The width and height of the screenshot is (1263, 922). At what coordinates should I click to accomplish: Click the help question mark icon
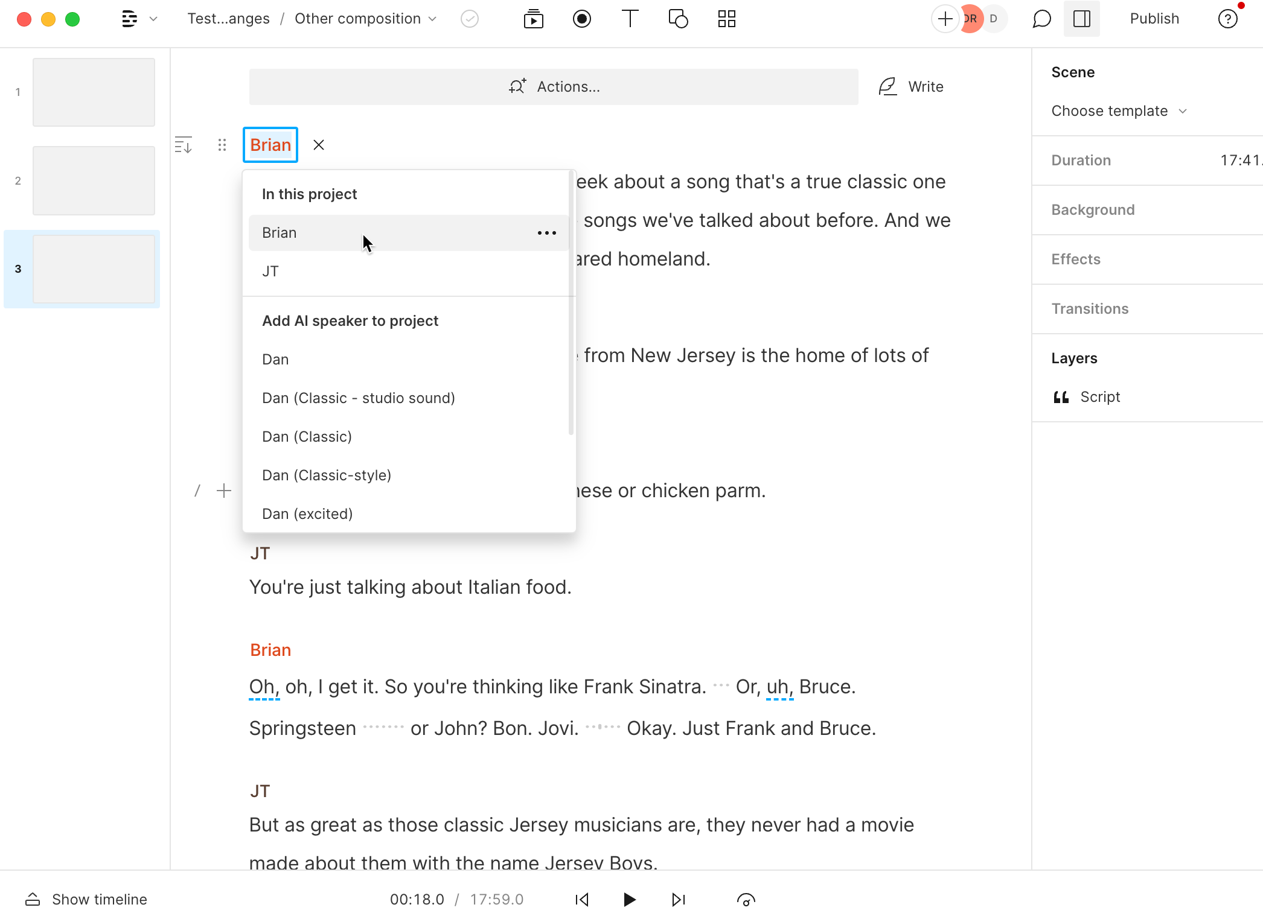1227,19
